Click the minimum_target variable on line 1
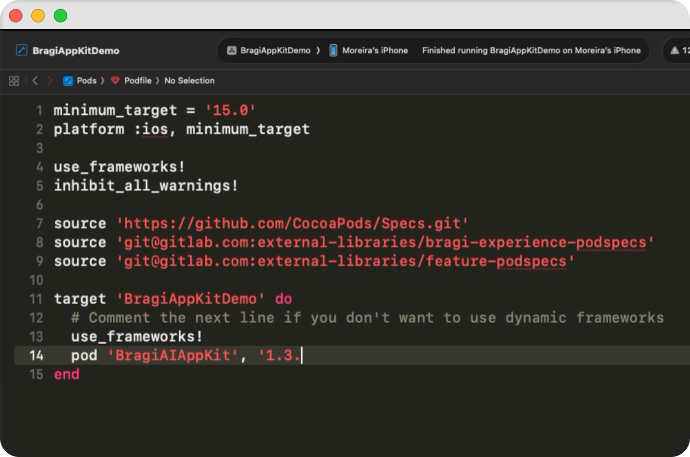Image resolution: width=690 pixels, height=457 pixels. click(x=115, y=110)
